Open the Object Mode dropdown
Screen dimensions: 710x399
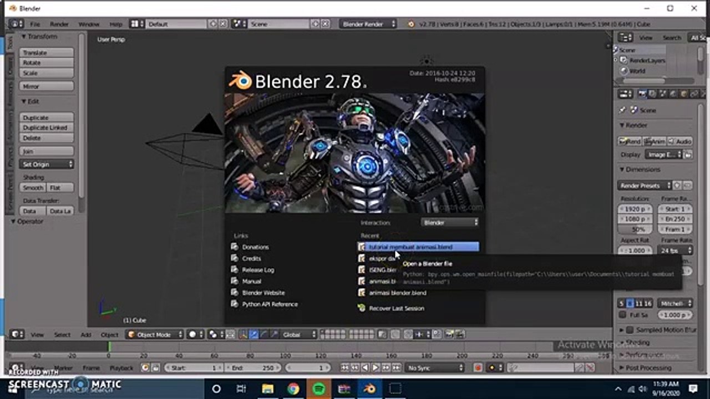[x=154, y=334]
